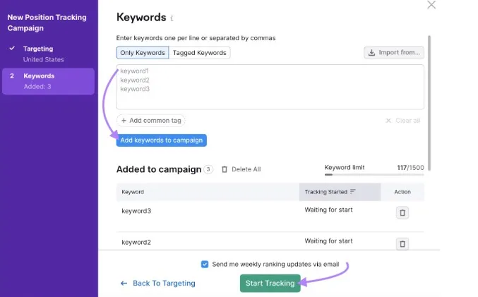The height and width of the screenshot is (297, 478).
Task: Click Add keywords to campaign button
Action: [x=161, y=140]
